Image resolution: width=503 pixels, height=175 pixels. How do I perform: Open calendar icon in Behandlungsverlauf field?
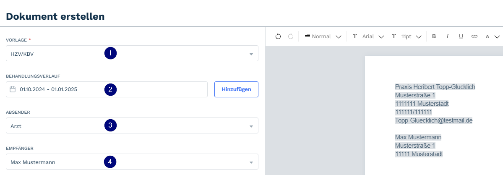[13, 89]
